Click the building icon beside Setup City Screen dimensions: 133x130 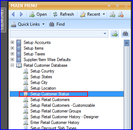(x=26, y=82)
